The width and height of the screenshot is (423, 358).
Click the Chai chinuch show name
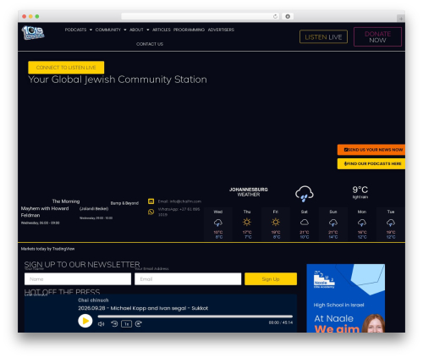pos(93,300)
